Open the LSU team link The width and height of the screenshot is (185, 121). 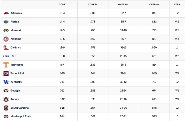[13, 56]
